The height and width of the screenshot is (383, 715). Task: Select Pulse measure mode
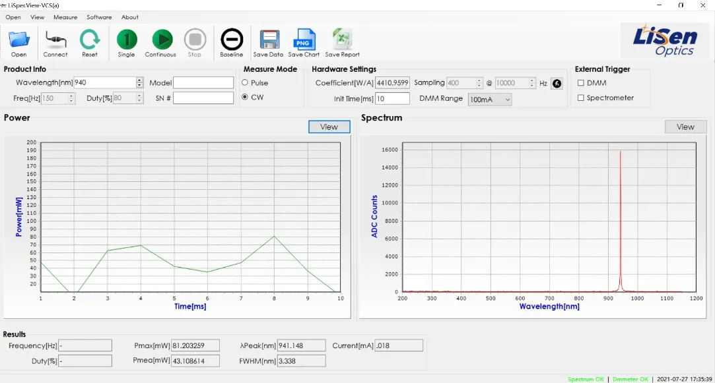coord(245,83)
